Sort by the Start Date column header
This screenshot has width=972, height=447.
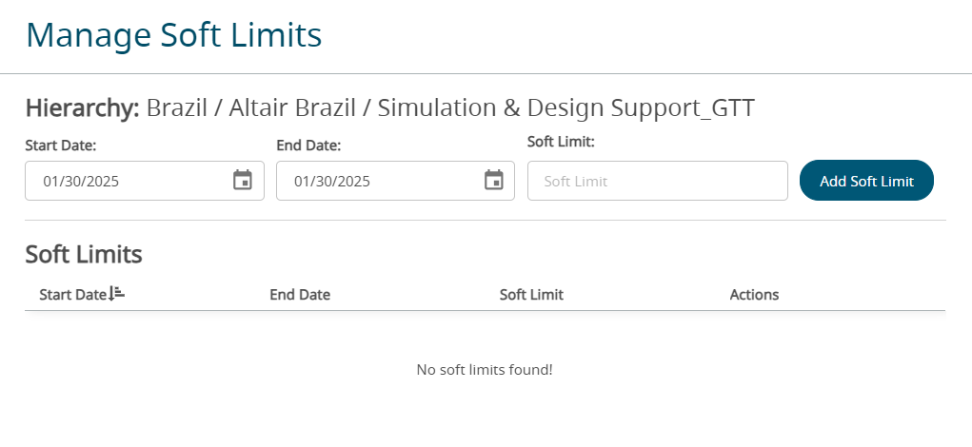pos(72,295)
